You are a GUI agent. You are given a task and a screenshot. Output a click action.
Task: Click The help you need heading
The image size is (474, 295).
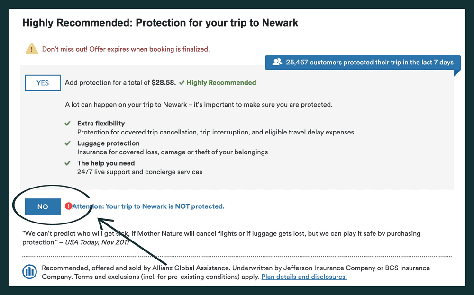tap(106, 163)
